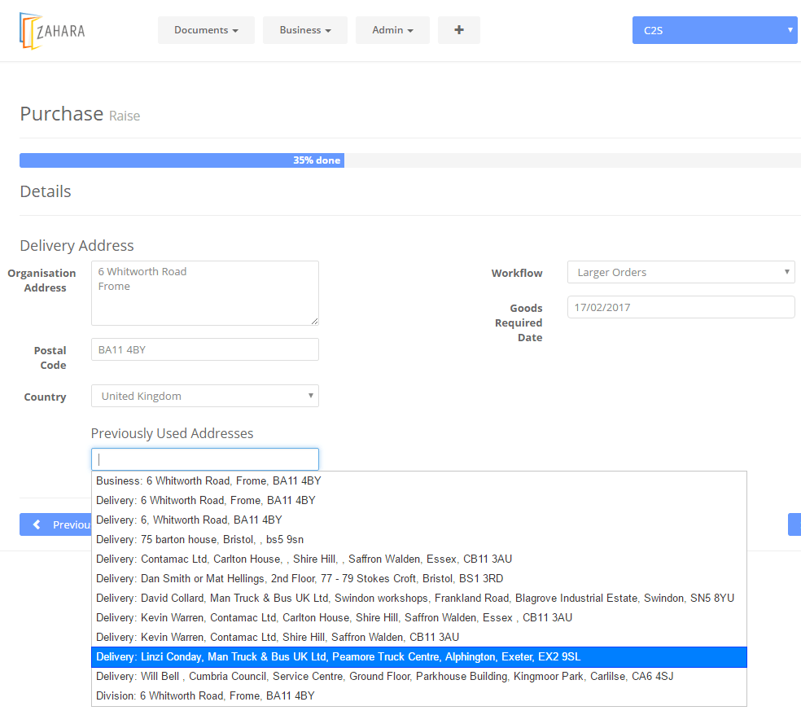Open the Documents menu
The image size is (801, 715).
[206, 30]
